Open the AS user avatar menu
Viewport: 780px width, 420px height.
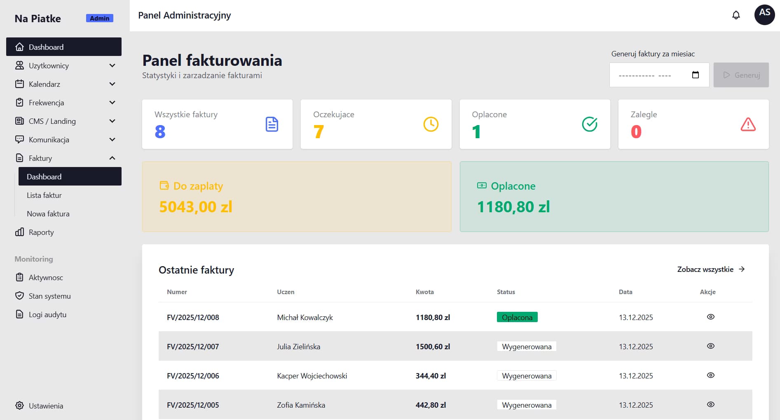tap(764, 15)
